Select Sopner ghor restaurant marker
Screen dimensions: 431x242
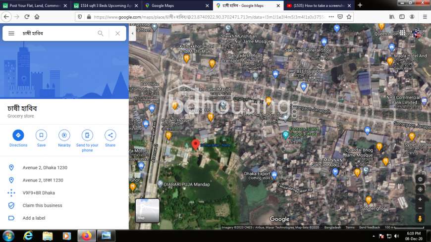click(369, 200)
